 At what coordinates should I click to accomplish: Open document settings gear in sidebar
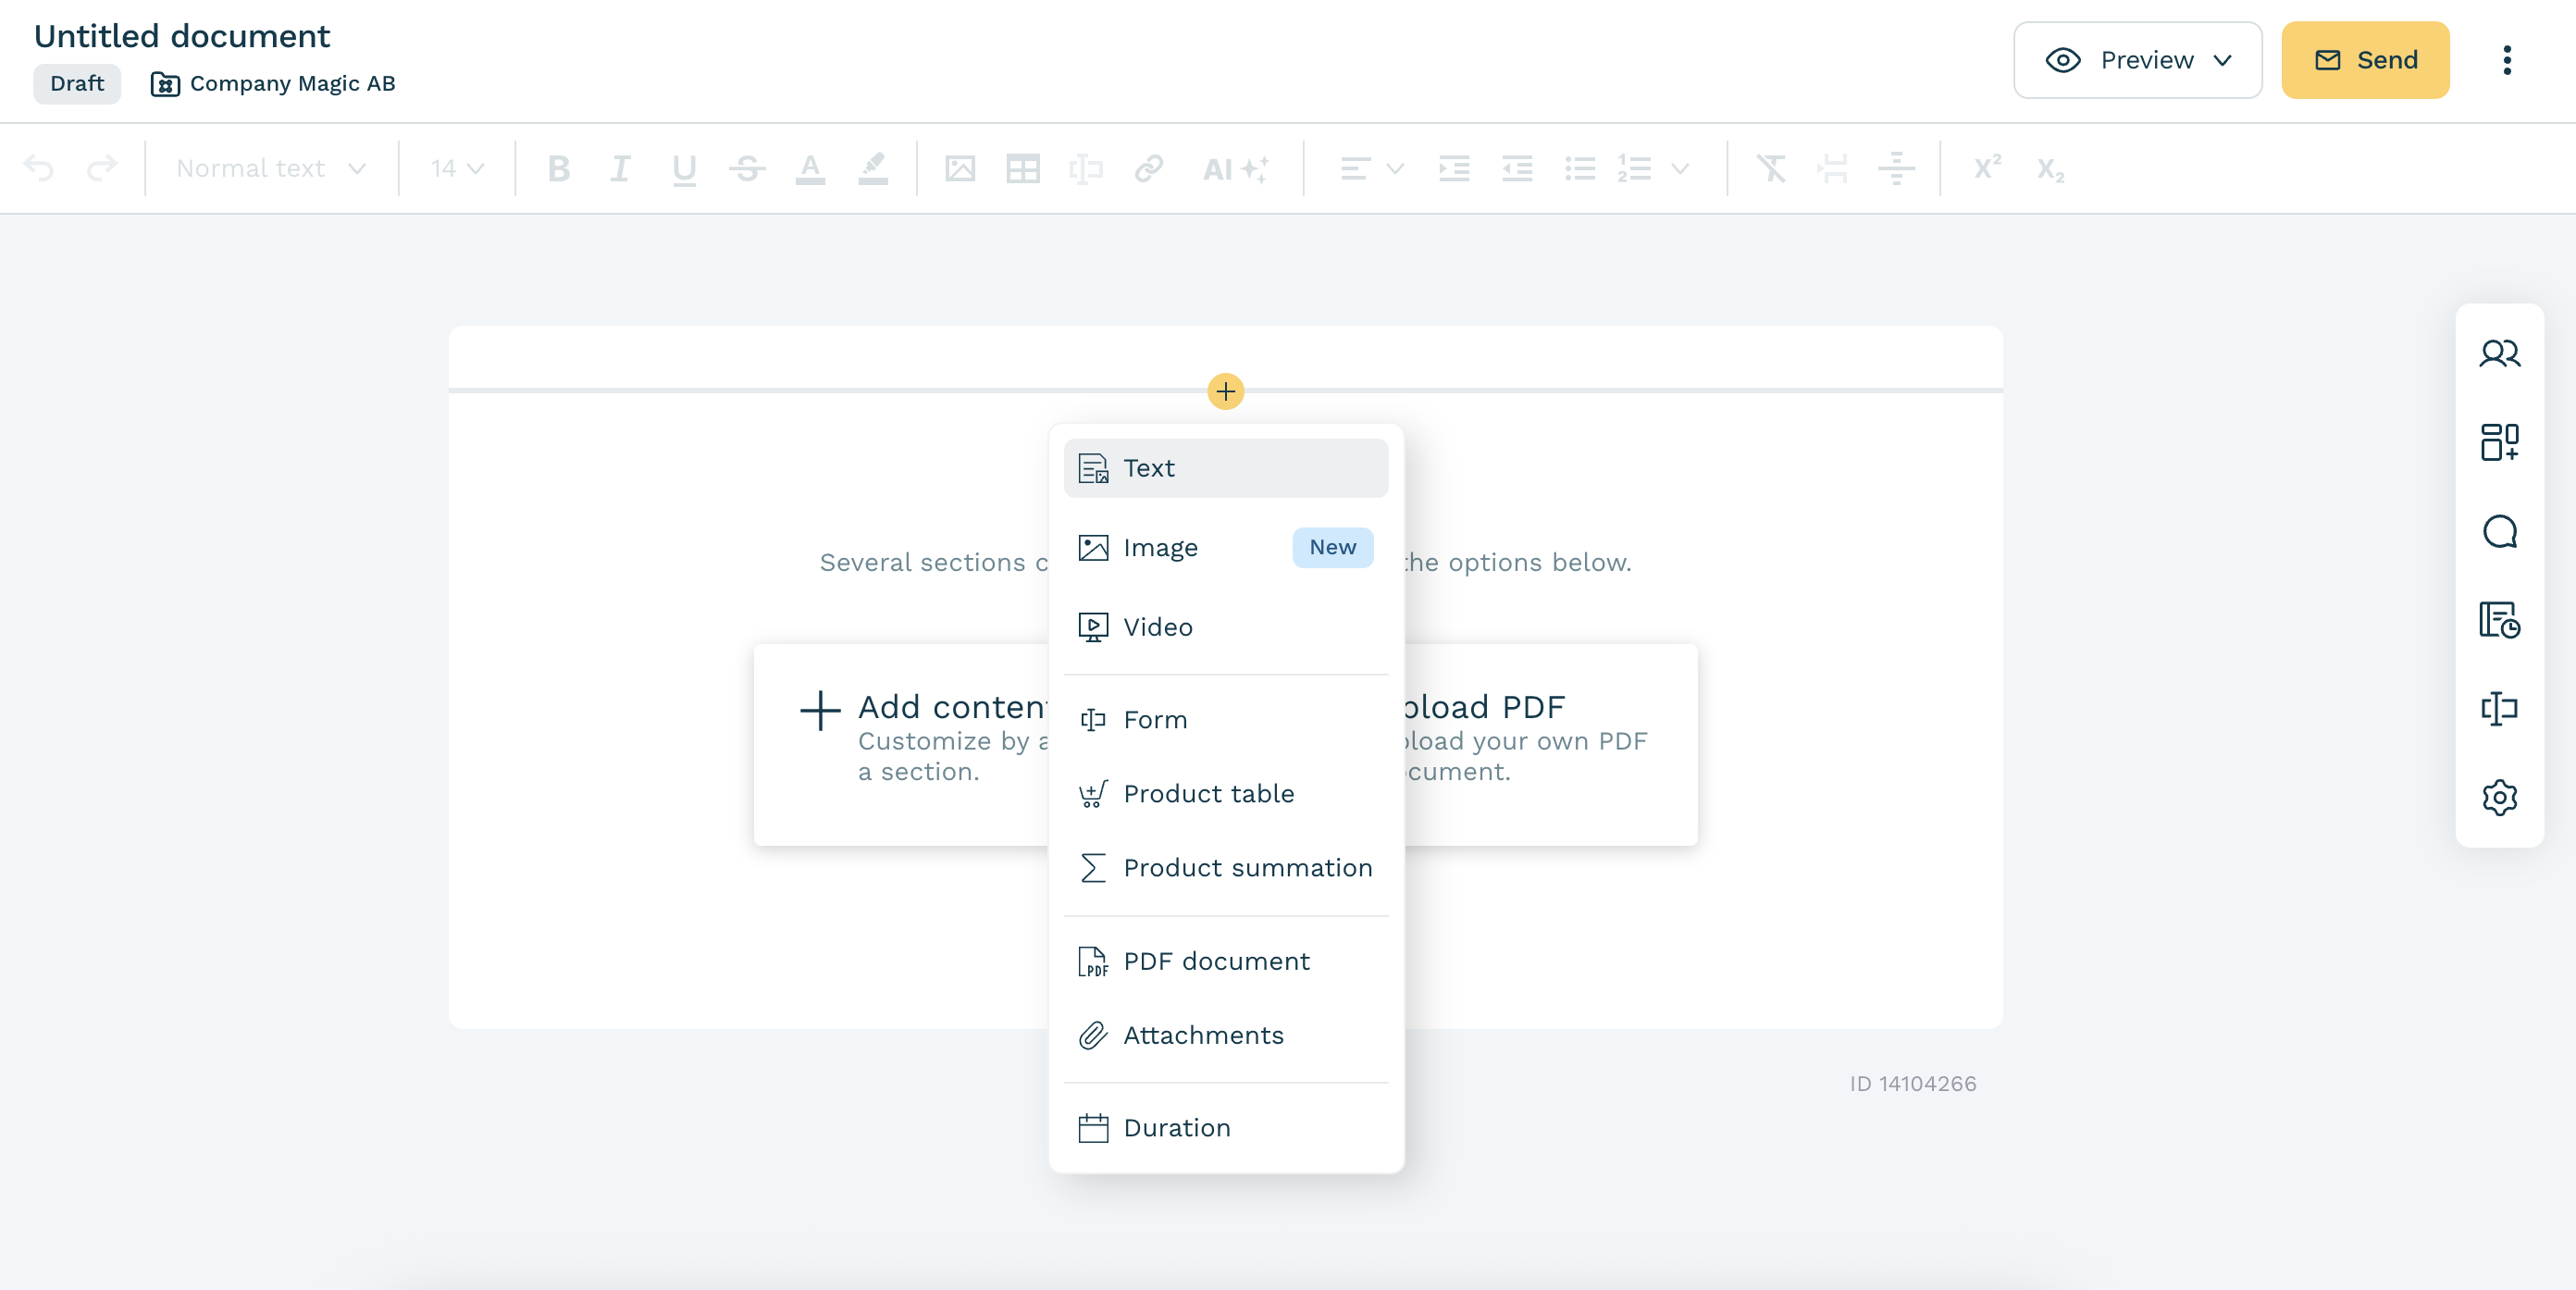click(2499, 798)
